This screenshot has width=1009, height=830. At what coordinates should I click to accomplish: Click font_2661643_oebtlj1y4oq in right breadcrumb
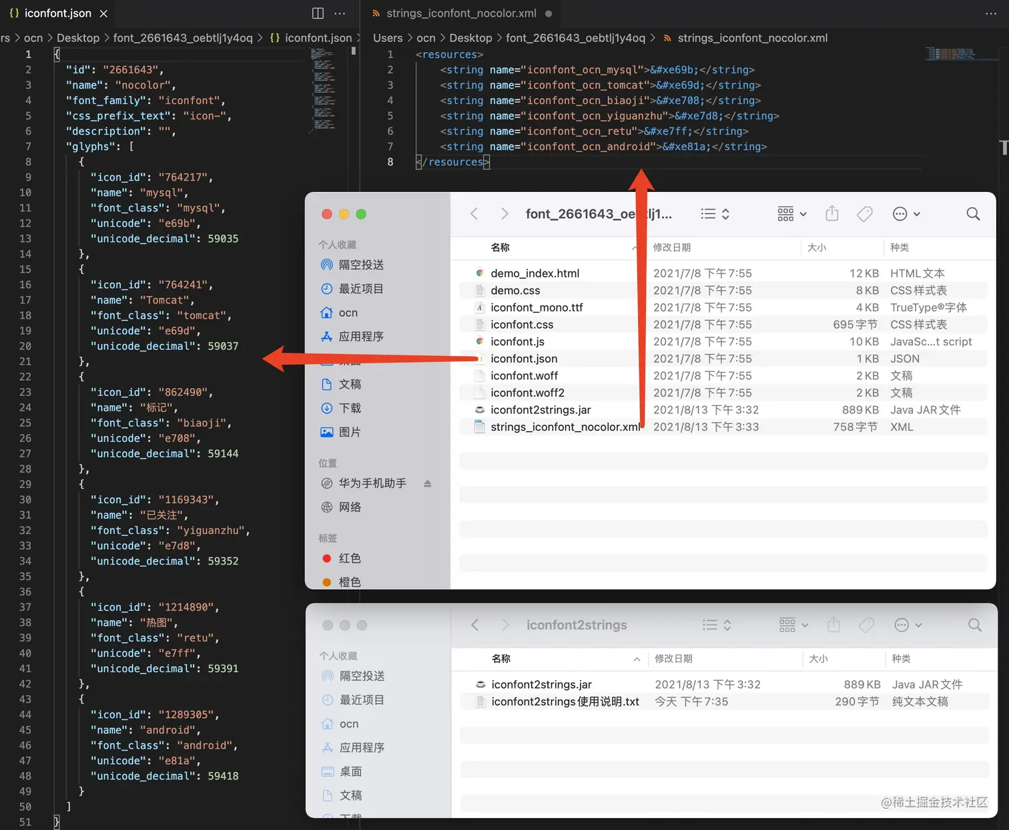coord(575,38)
